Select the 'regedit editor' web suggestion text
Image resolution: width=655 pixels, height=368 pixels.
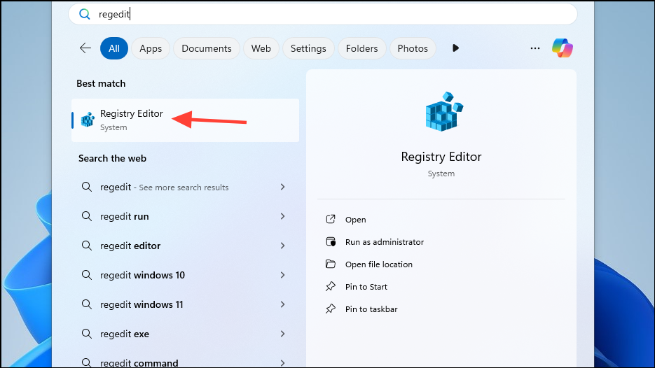pyautogui.click(x=130, y=246)
